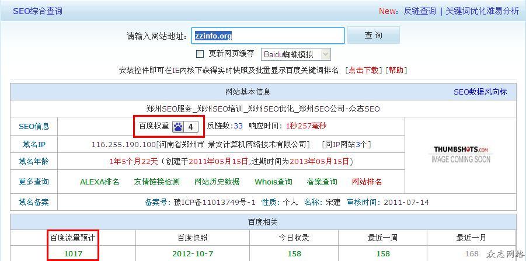Open SEO数据风向标 link
This screenshot has height=261, width=526.
[x=480, y=92]
